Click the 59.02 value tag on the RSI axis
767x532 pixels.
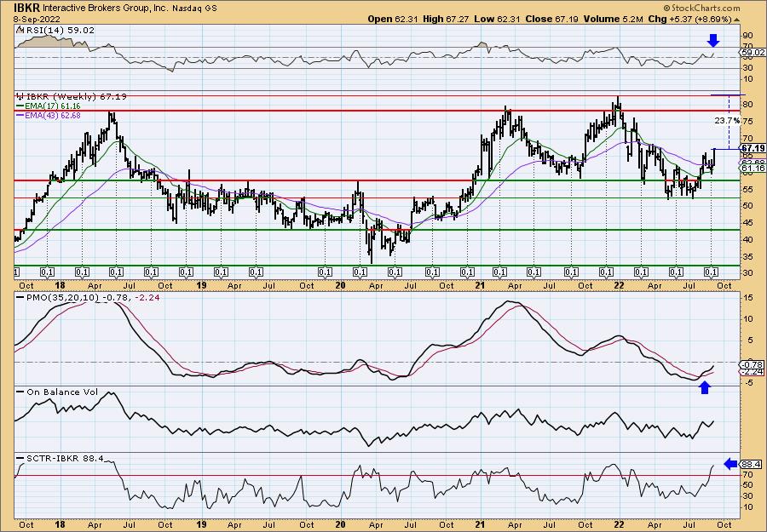click(753, 52)
